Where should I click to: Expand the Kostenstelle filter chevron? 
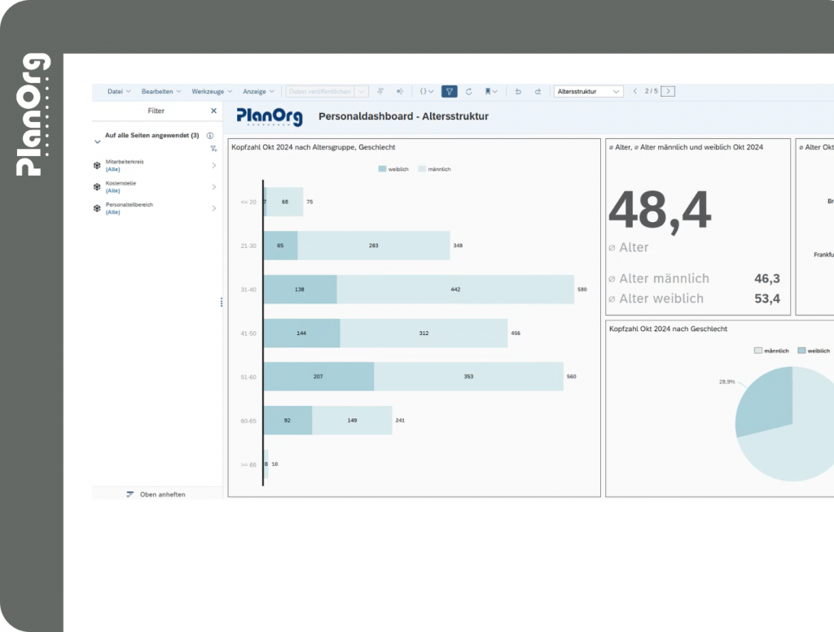[x=214, y=187]
